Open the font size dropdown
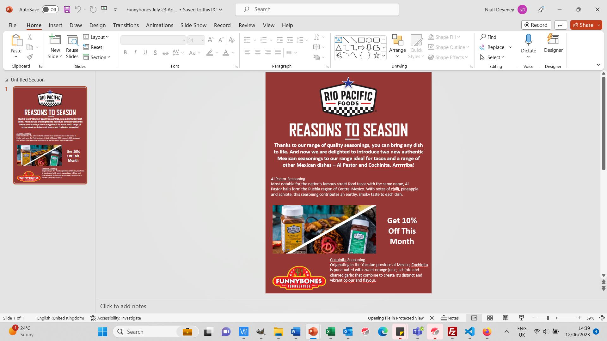 point(202,40)
